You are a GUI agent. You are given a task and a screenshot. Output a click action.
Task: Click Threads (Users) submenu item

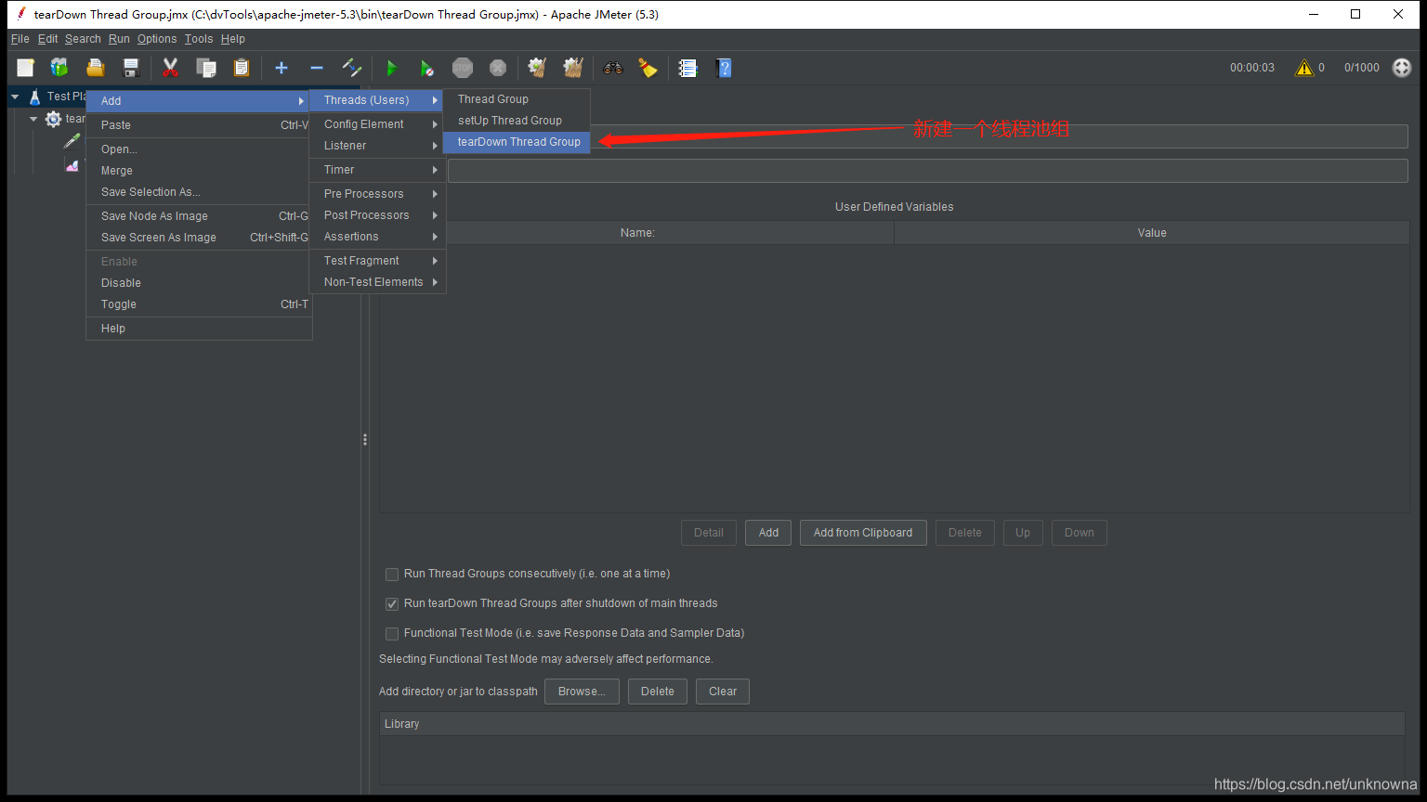[378, 100]
